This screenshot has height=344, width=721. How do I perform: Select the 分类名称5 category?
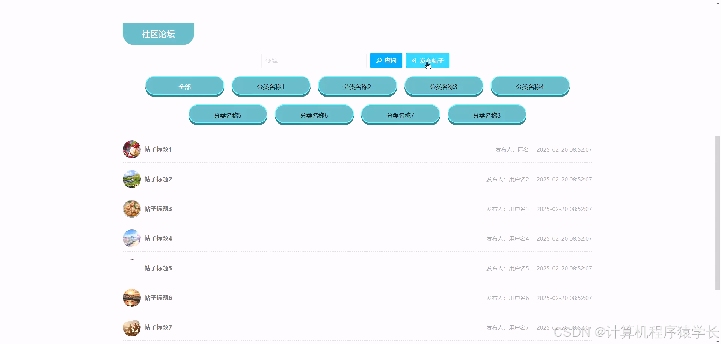tap(228, 115)
